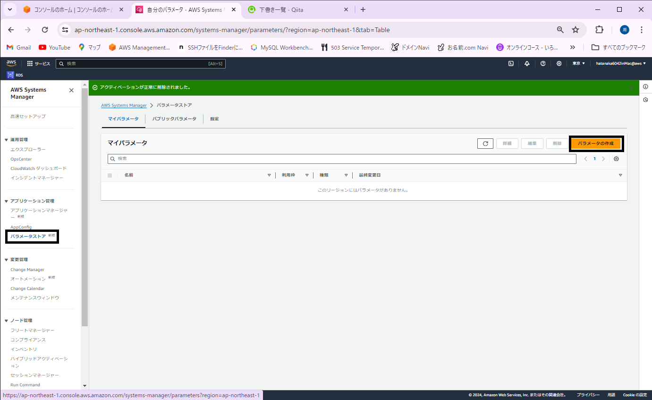Viewport: 652px width, 400px height.
Task: Open the Gmail bookmark
Action: click(18, 47)
